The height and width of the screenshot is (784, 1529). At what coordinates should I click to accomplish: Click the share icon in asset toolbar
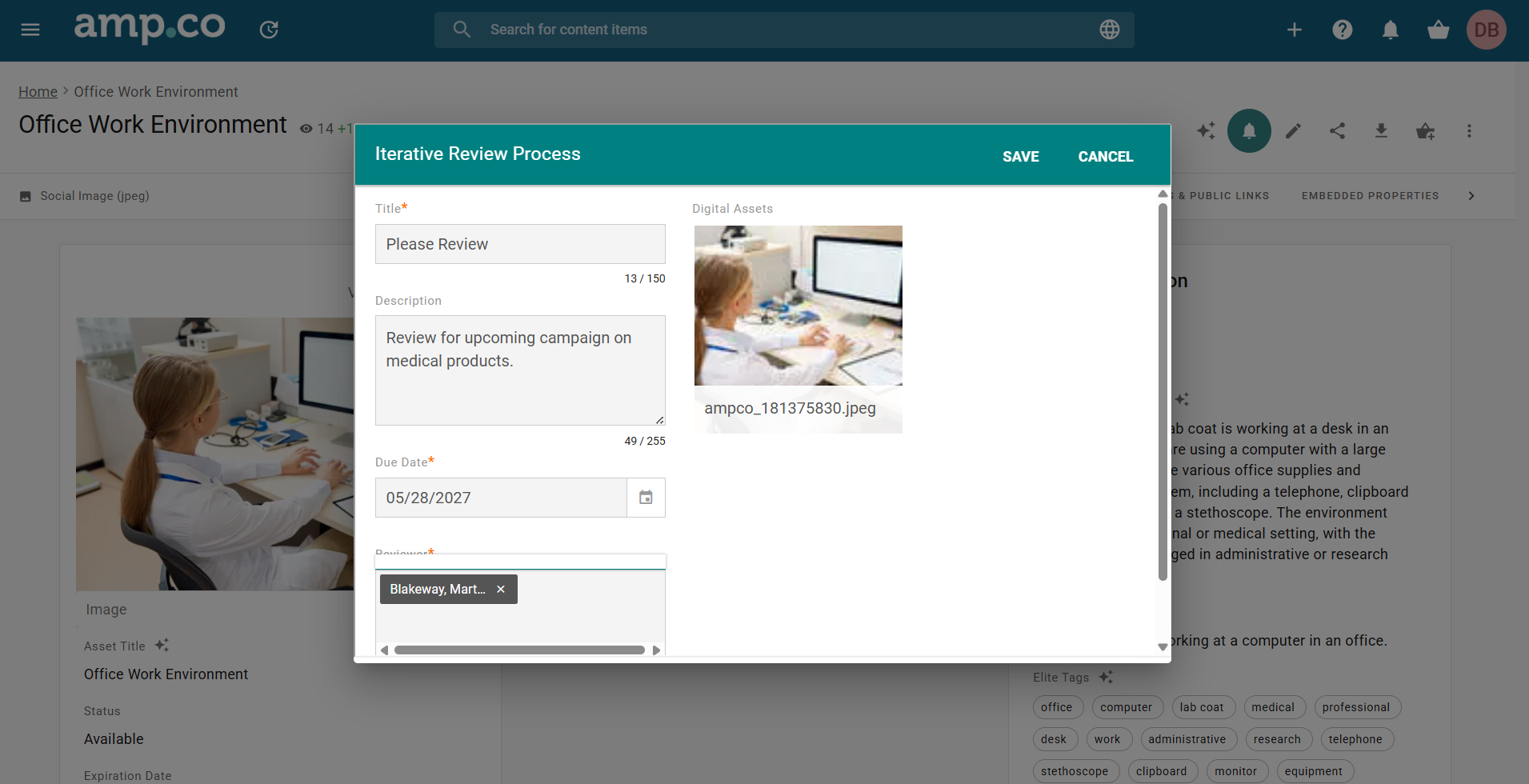1337,130
